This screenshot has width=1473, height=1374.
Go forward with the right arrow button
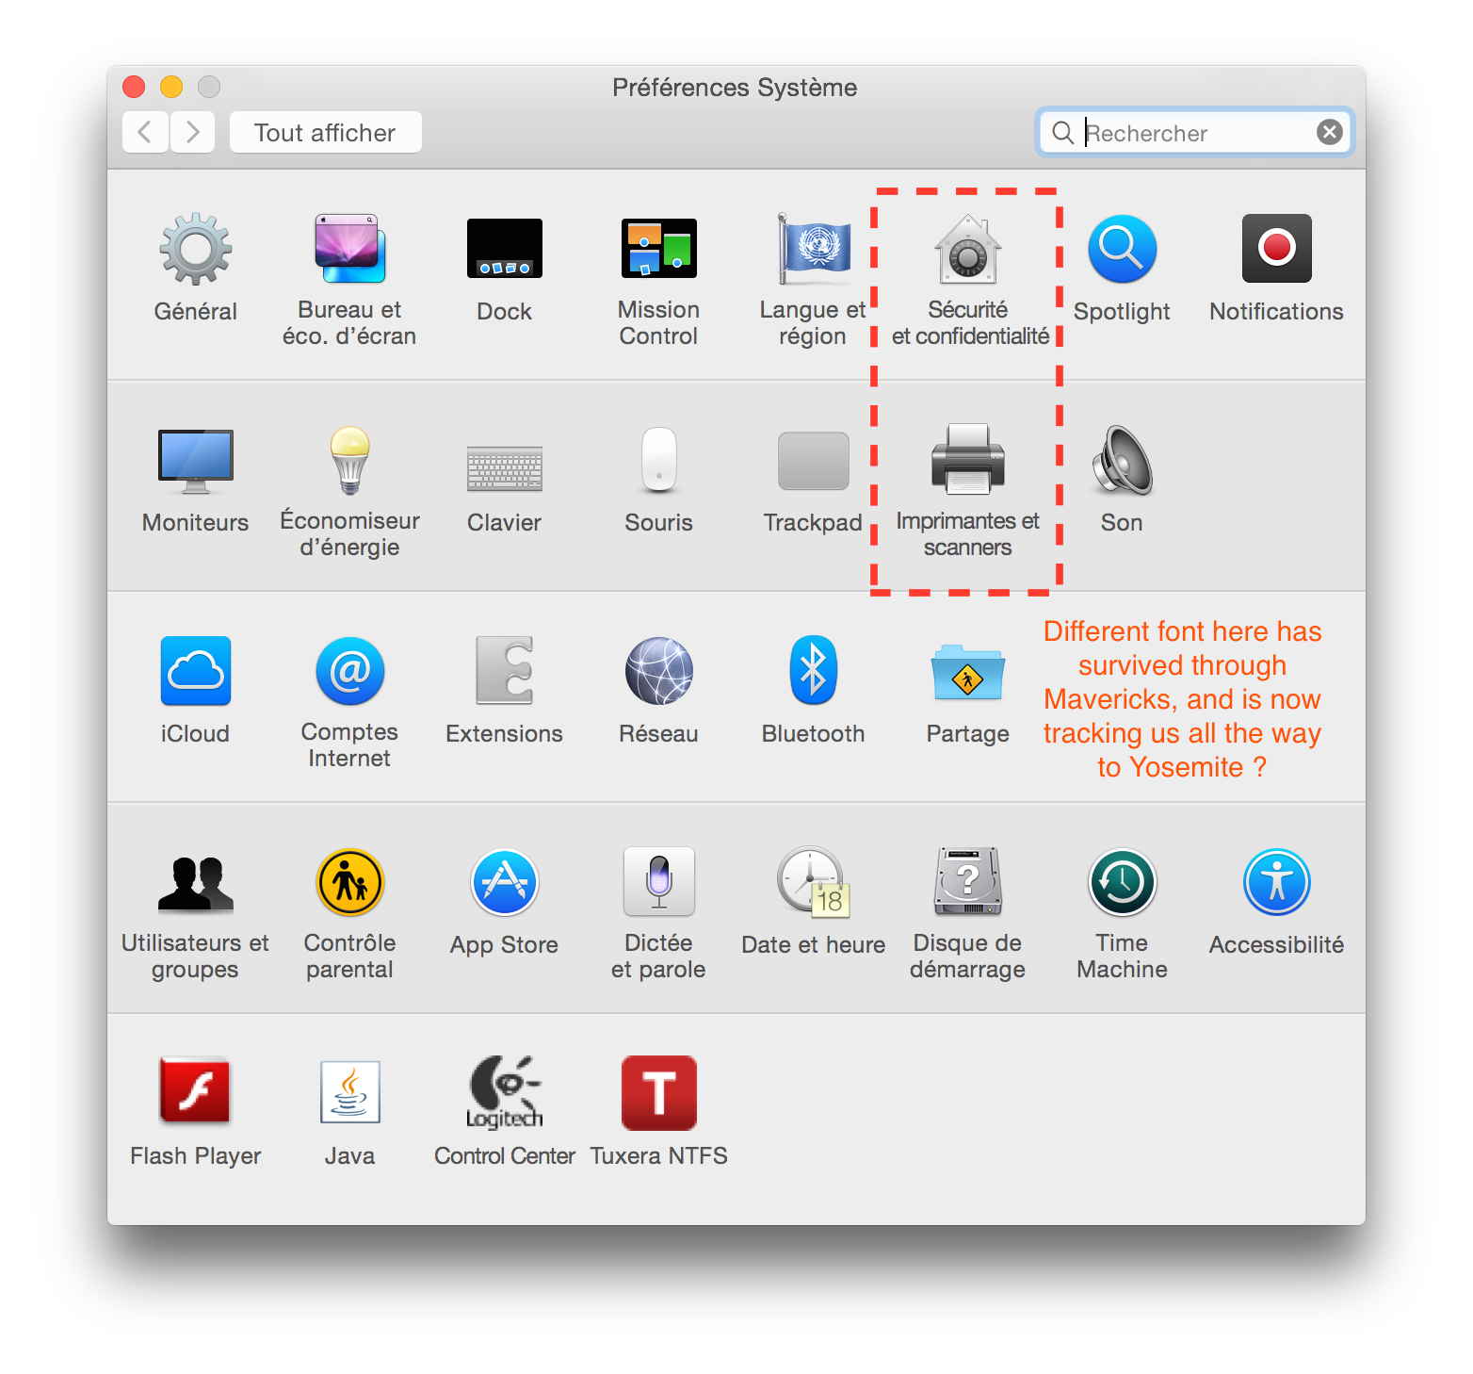(x=192, y=132)
